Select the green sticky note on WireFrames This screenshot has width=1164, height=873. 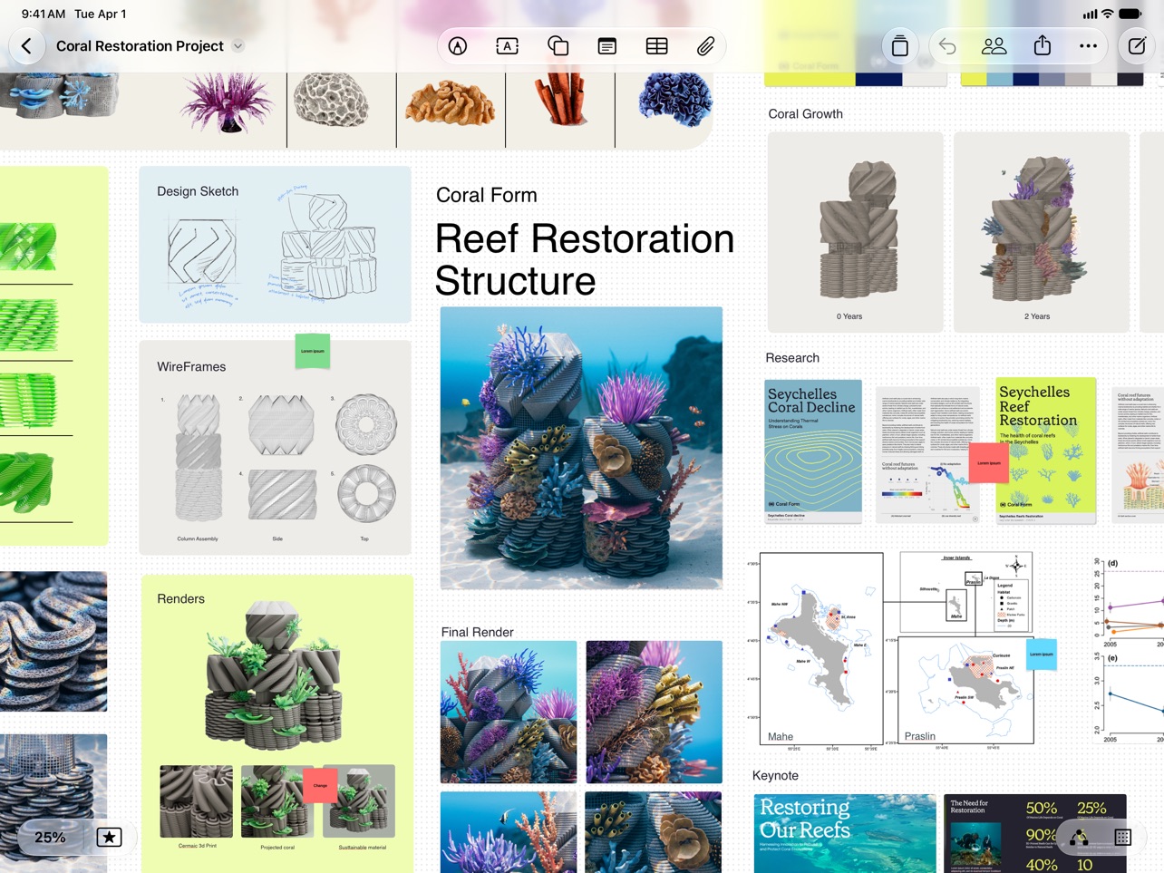click(x=313, y=351)
